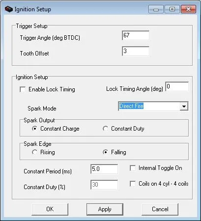The image size is (201, 221).
Task: Click the OK button
Action: tap(50, 209)
